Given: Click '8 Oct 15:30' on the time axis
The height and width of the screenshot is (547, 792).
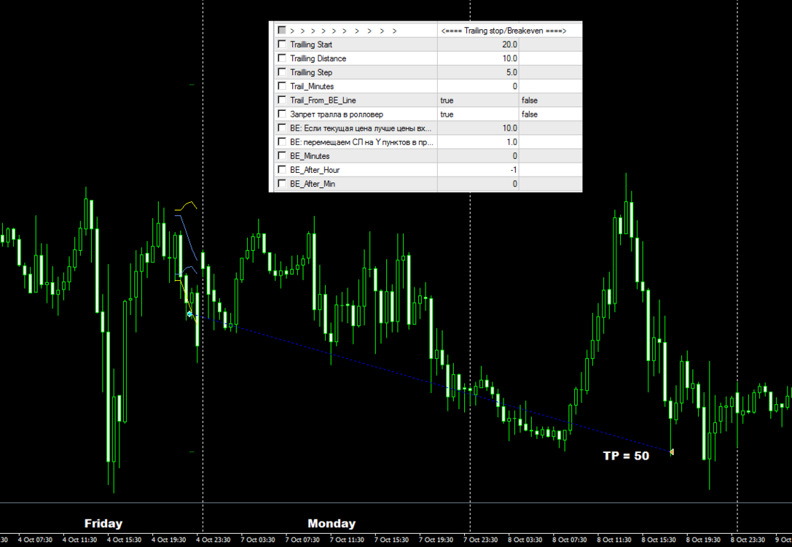Looking at the screenshot, I should coord(659,540).
